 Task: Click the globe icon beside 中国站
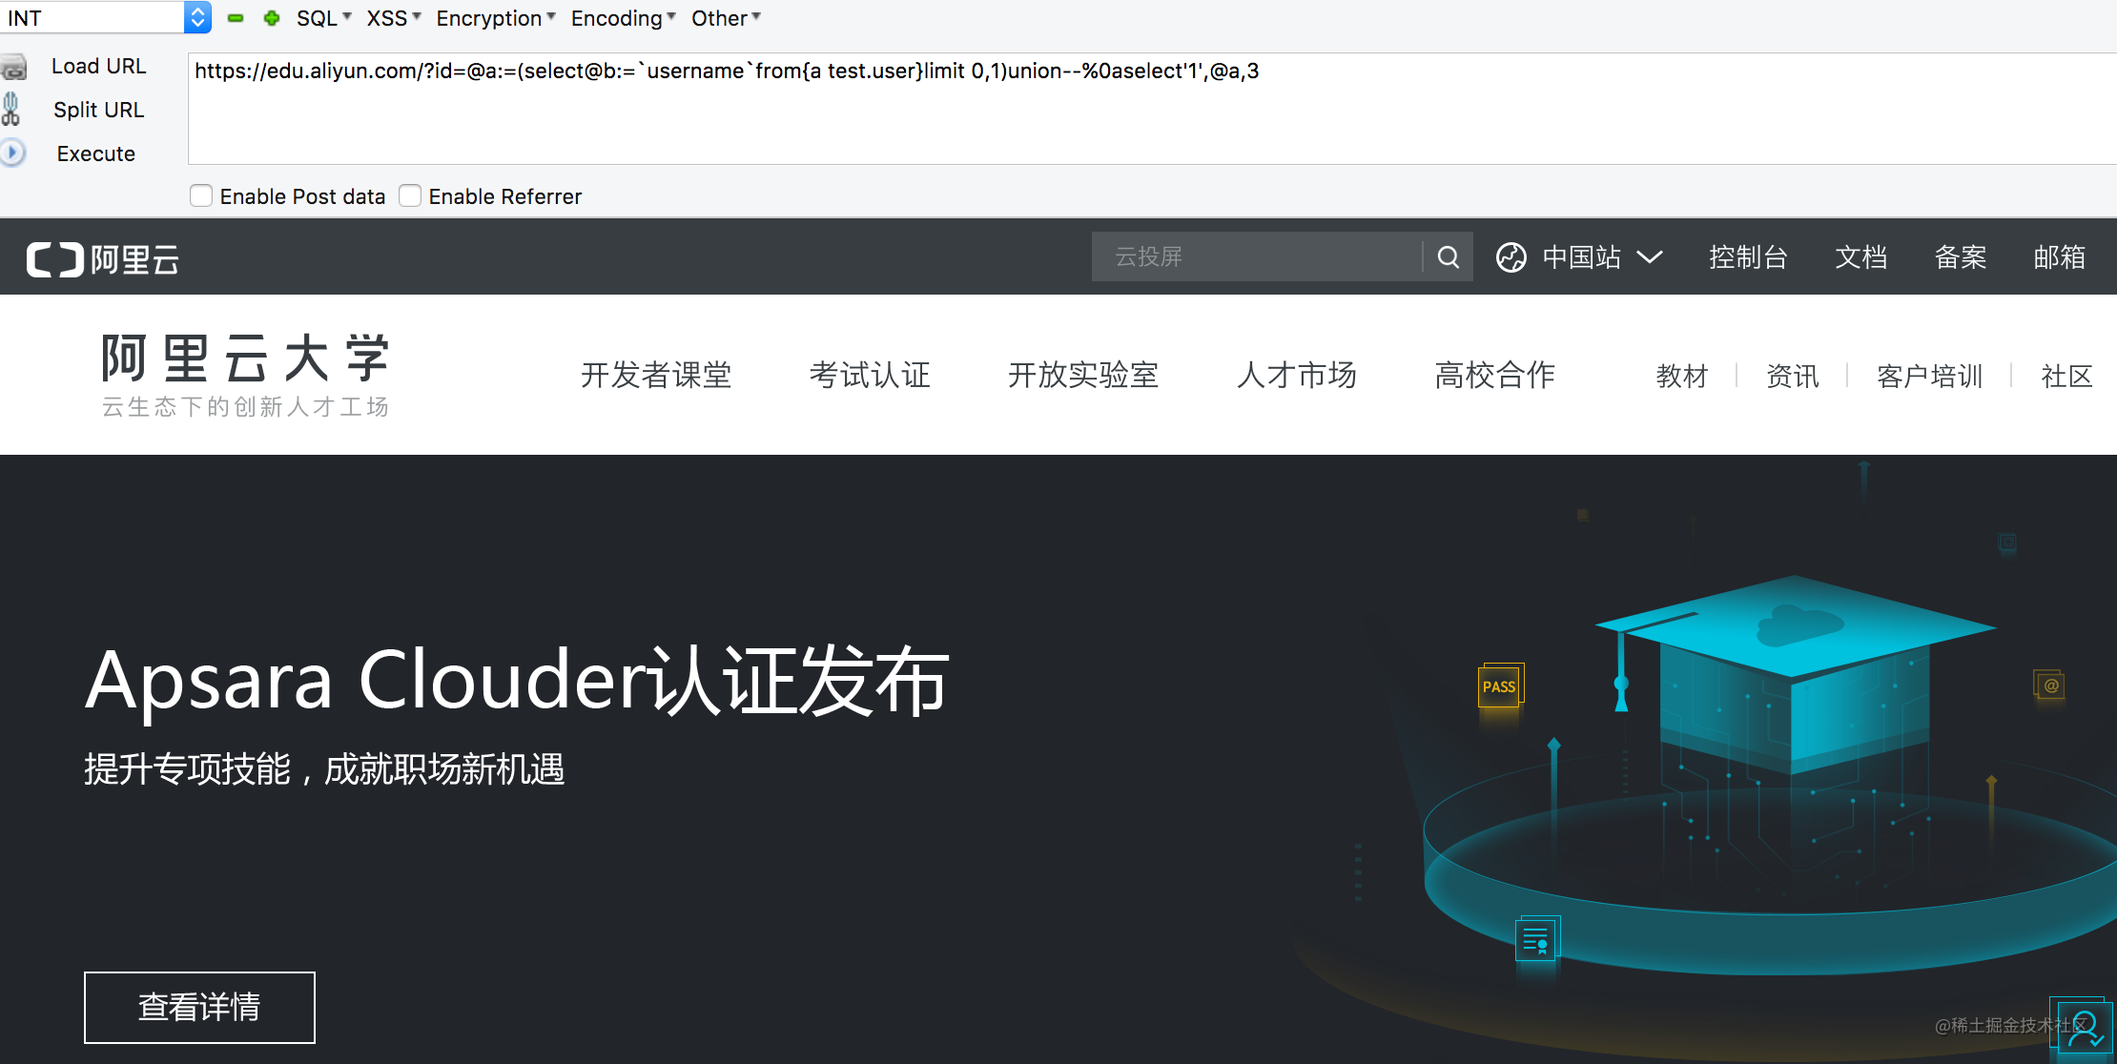point(1511,257)
